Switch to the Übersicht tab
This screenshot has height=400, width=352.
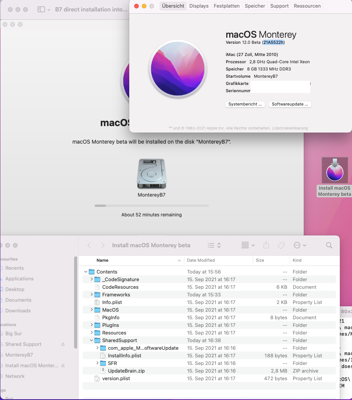point(173,6)
